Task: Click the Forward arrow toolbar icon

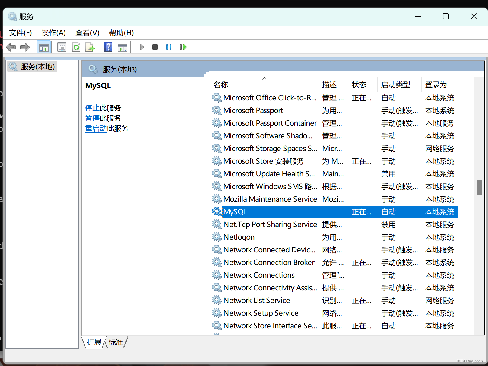Action: [x=24, y=47]
